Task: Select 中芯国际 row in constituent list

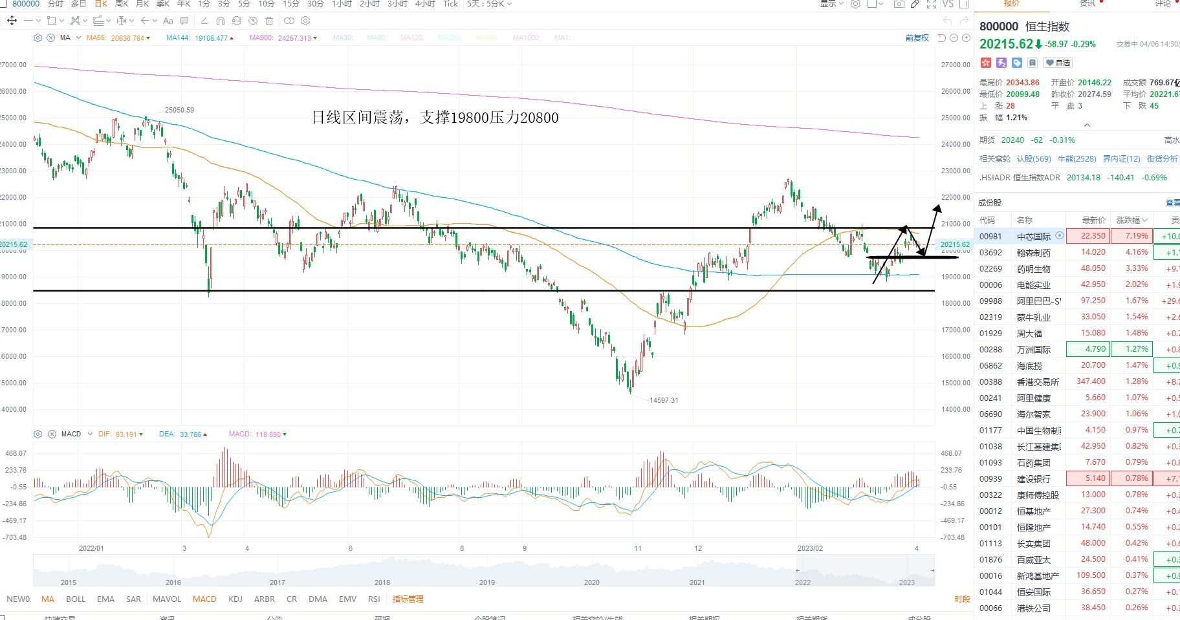Action: [x=1077, y=237]
